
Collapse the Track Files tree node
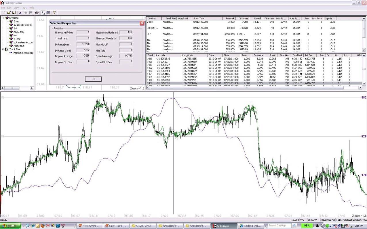[x=3, y=49]
